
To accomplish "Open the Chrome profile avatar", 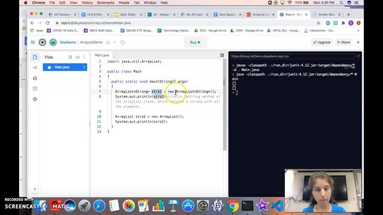I will click(x=351, y=23).
